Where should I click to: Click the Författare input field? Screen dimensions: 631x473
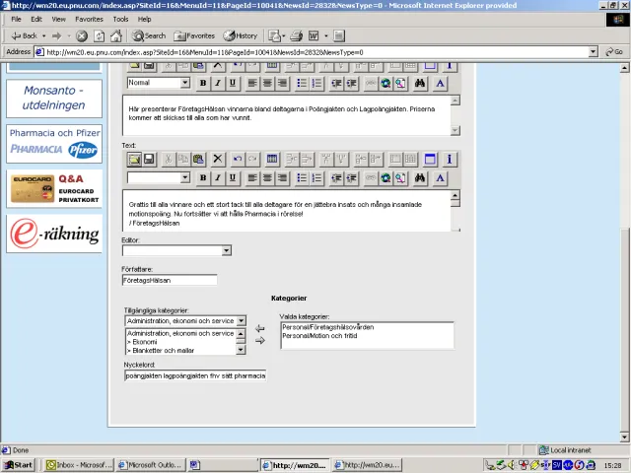coord(170,280)
